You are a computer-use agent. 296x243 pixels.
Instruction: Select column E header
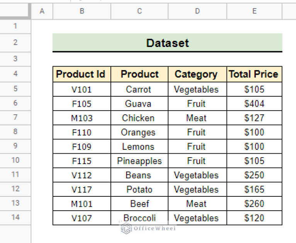point(254,12)
